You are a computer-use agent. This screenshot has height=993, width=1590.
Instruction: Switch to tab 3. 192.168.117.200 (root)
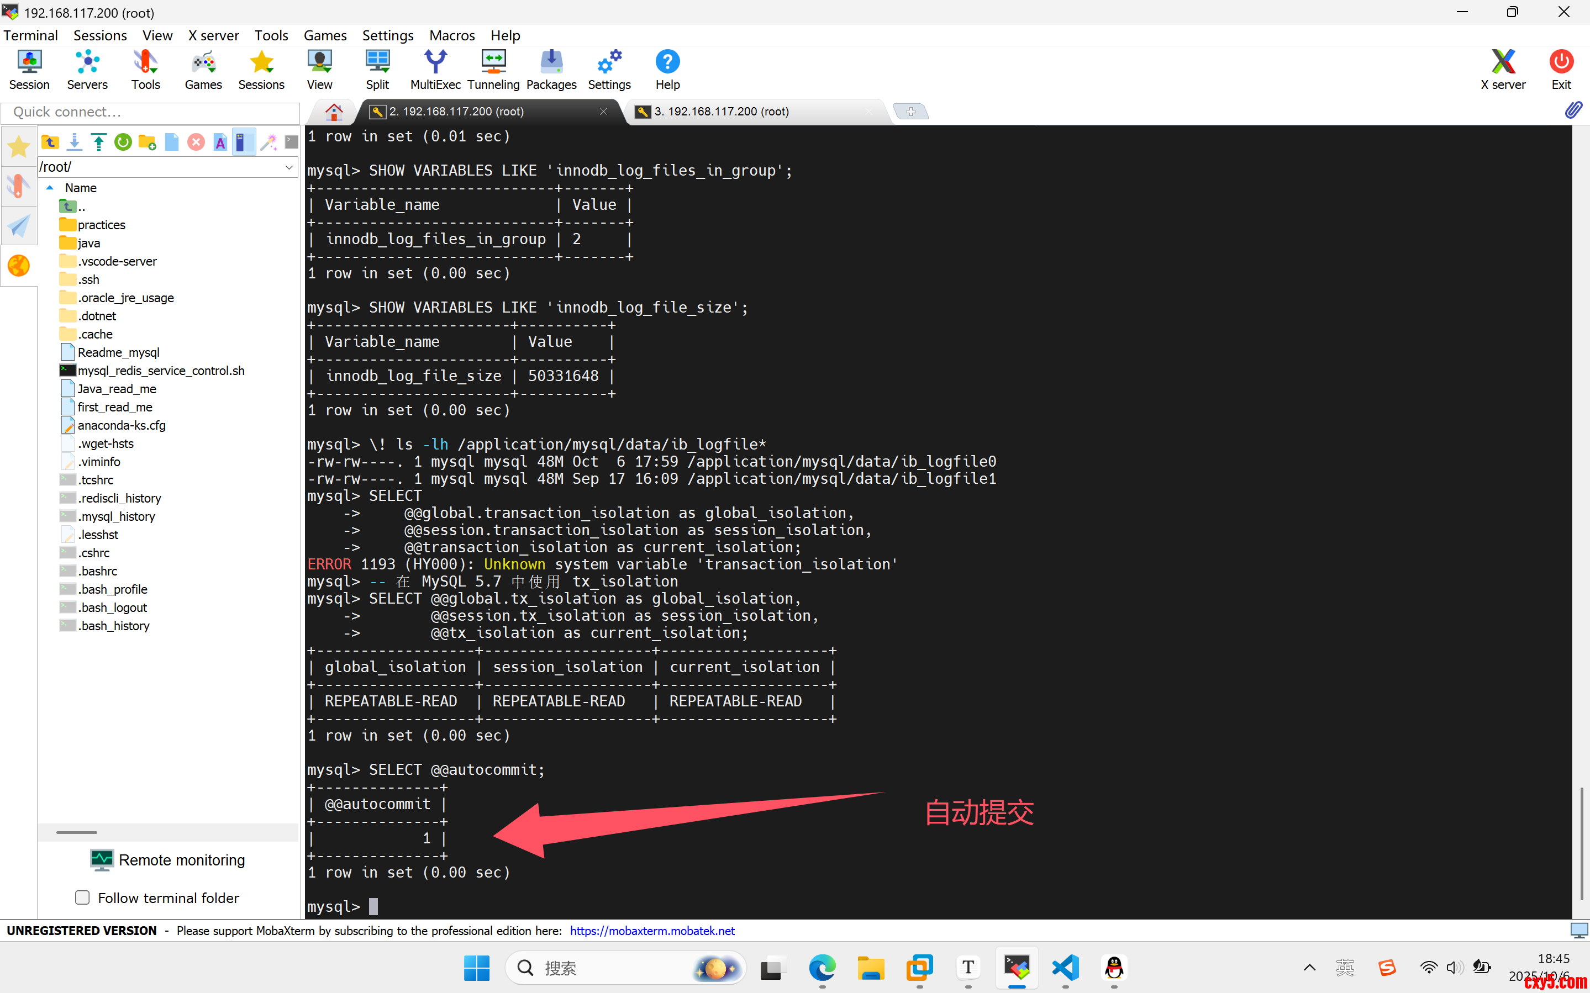(x=723, y=112)
